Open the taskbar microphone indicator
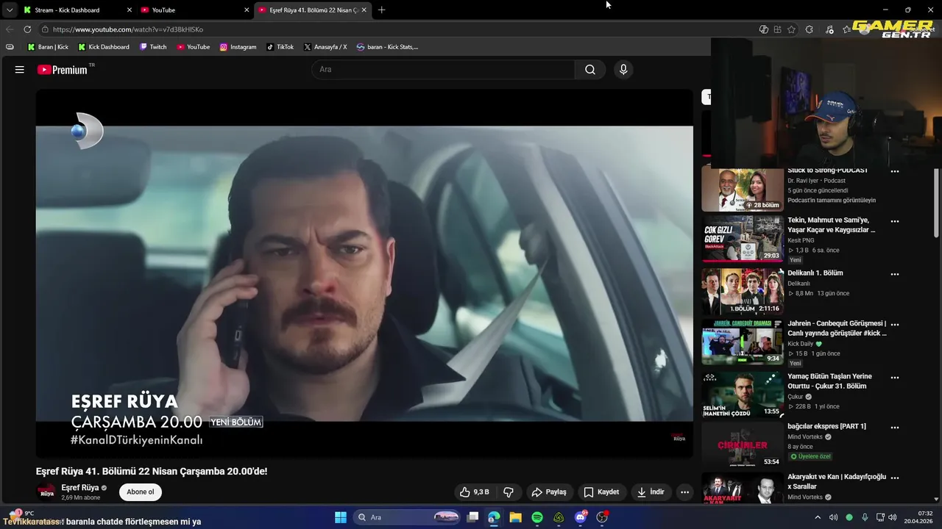 point(865,517)
